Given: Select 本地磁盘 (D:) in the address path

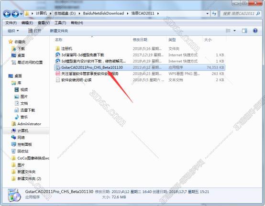Looking at the screenshot, I should coord(65,13).
